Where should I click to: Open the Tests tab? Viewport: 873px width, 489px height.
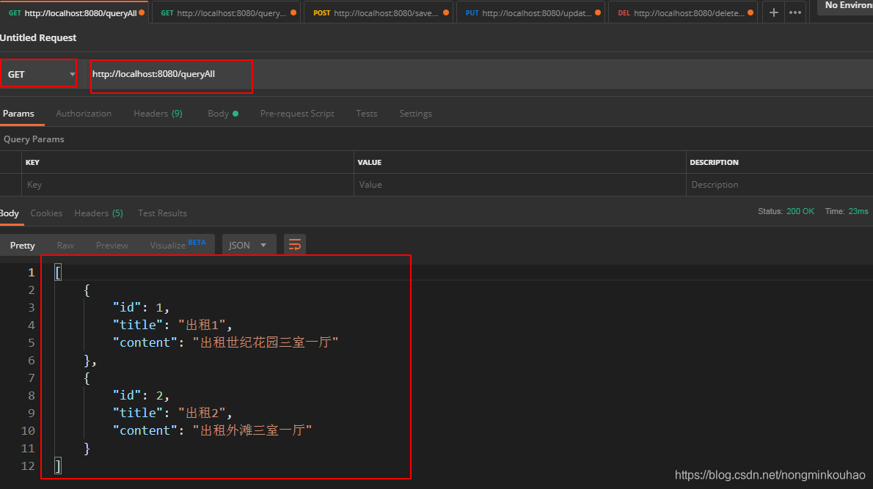366,114
